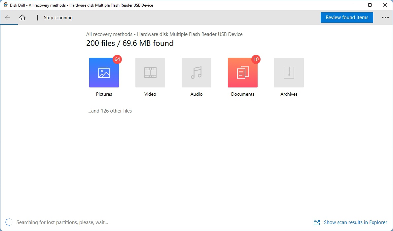
Task: Click '...and 126 other files'
Action: (110, 111)
